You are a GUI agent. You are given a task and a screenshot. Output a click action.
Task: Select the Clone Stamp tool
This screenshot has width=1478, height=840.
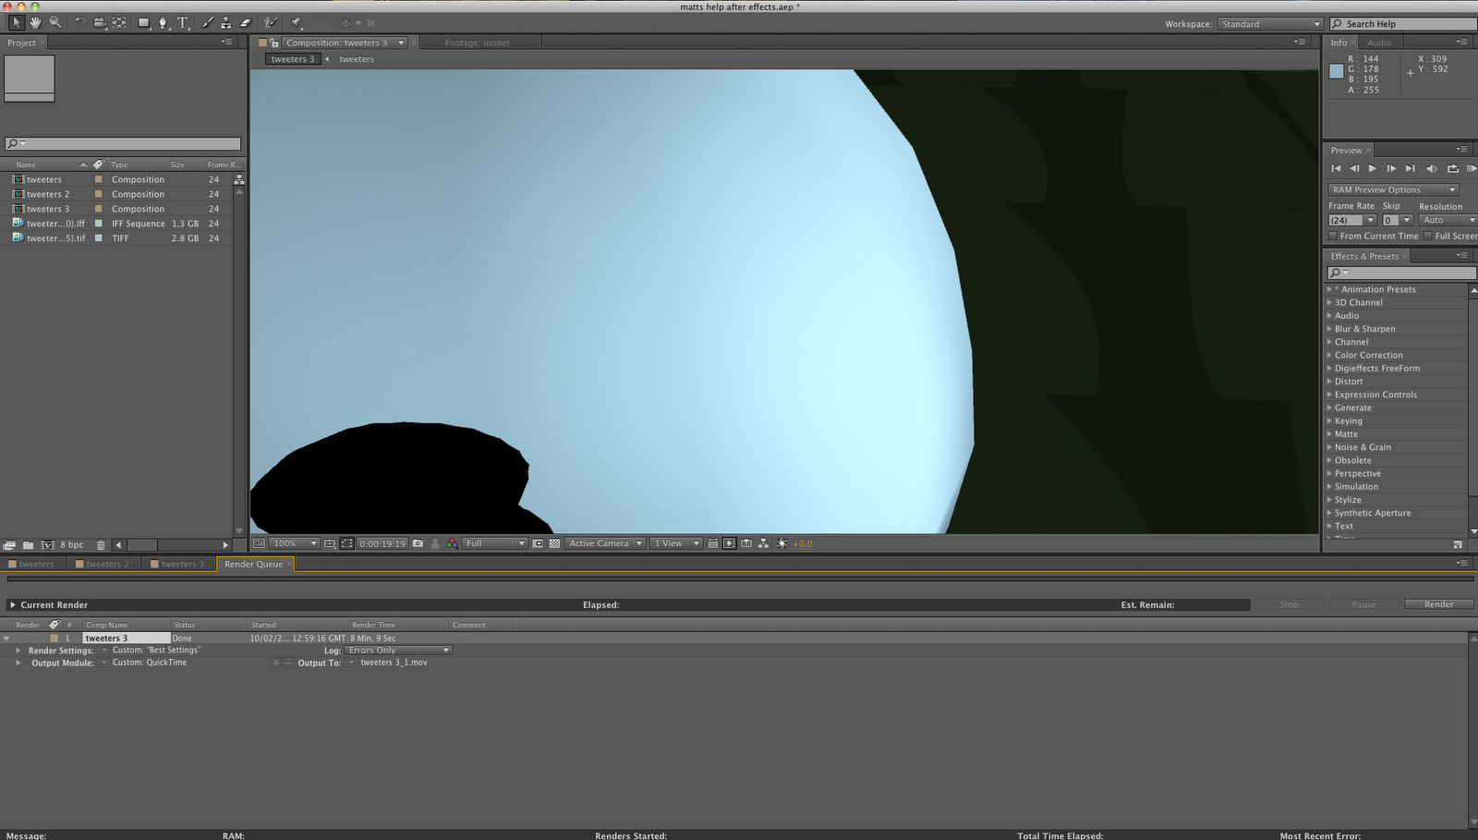(x=226, y=22)
